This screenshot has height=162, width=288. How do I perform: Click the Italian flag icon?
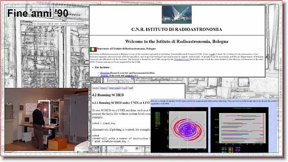(93, 49)
